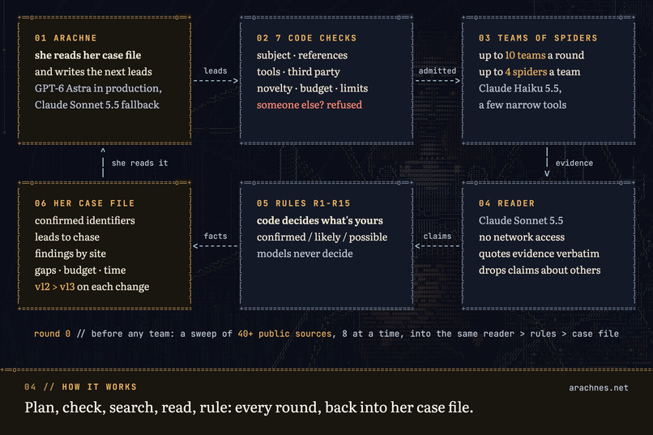This screenshot has height=435, width=653.
Task: Click the 'claims' arrow label
Action: [x=437, y=236]
